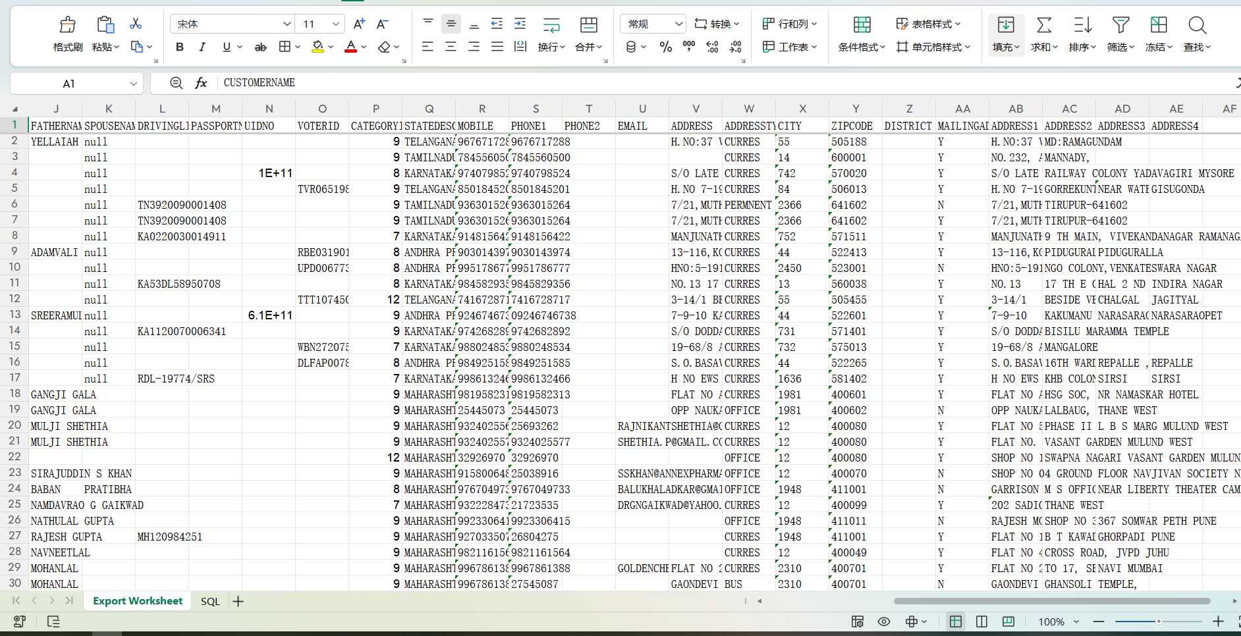The width and height of the screenshot is (1241, 636).
Task: Click the Paste clipboard icon
Action: [105, 25]
